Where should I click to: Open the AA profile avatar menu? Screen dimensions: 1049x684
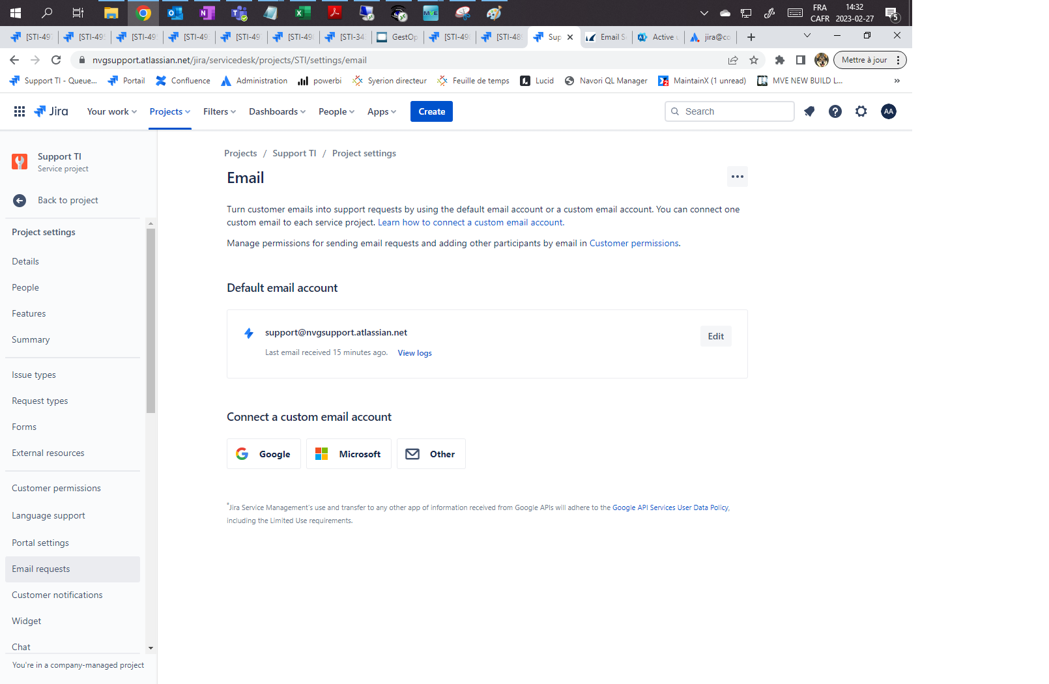889,111
